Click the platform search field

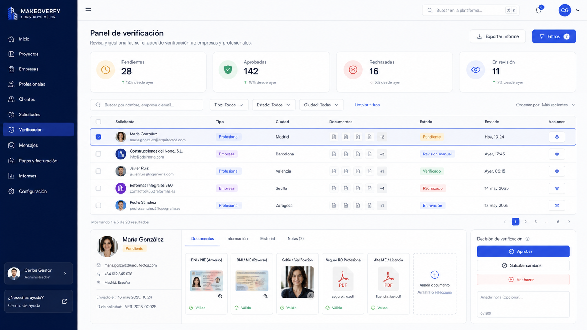[x=470, y=10]
